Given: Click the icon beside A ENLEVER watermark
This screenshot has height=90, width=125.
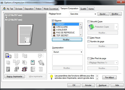Looking at the screenshot, I should tap(54, 30).
